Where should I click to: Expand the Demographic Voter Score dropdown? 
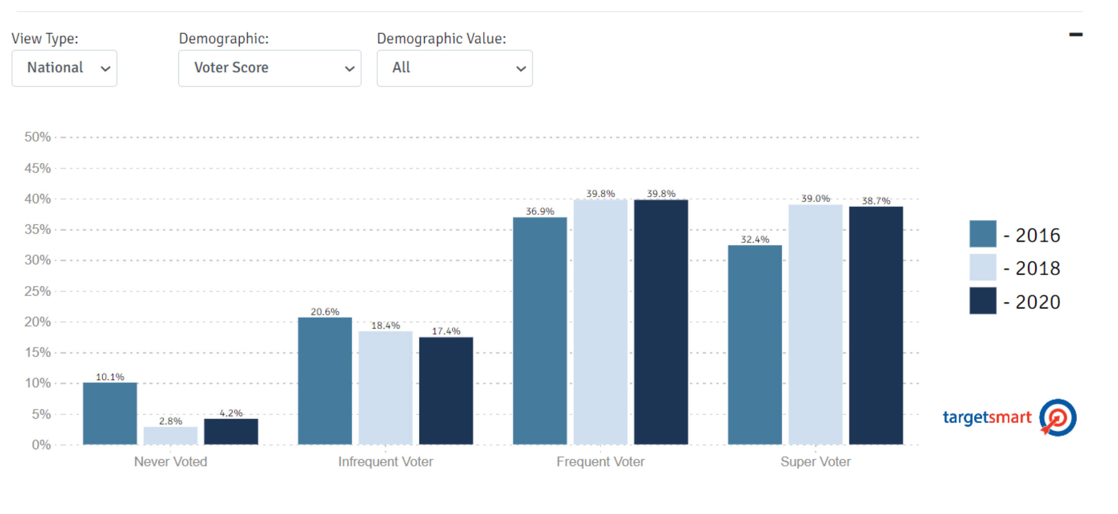click(269, 68)
